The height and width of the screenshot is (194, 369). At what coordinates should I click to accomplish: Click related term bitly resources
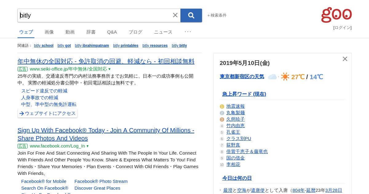tap(155, 46)
